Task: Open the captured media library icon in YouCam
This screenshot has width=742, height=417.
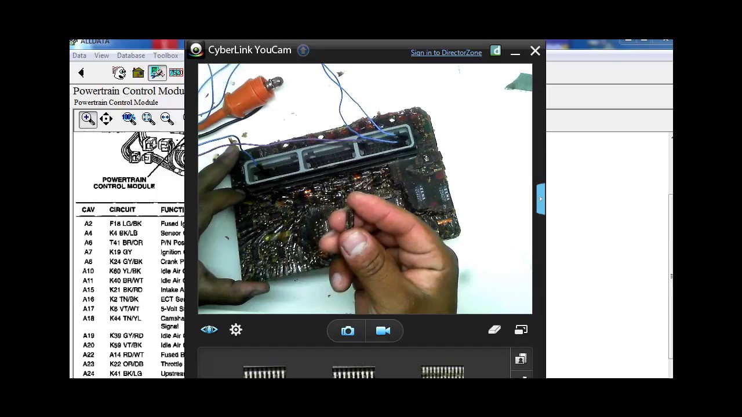Action: (x=521, y=359)
